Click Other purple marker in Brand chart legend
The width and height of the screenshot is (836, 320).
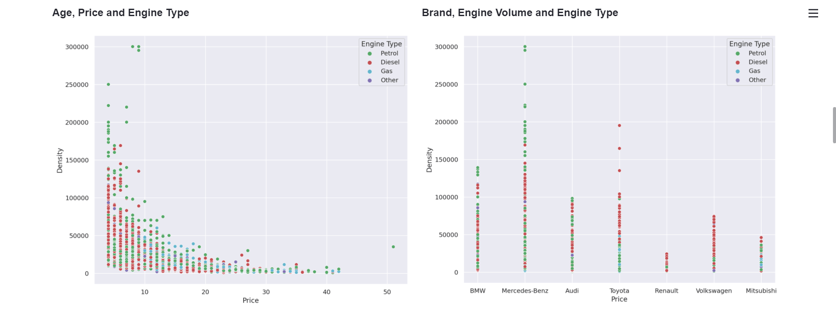(737, 80)
